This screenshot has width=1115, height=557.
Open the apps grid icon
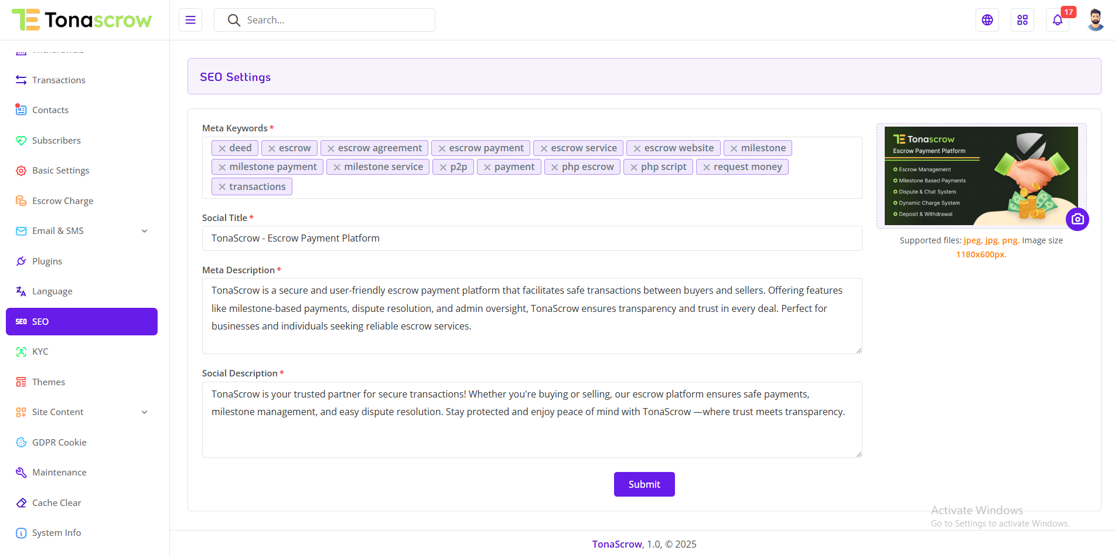click(1022, 20)
